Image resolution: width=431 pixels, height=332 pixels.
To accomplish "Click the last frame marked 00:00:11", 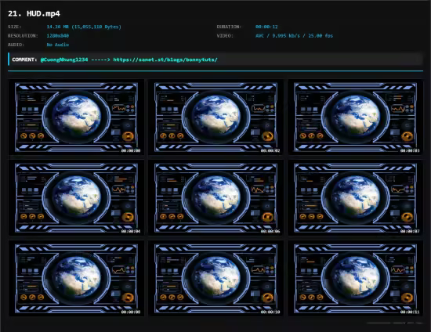I will click(356, 279).
